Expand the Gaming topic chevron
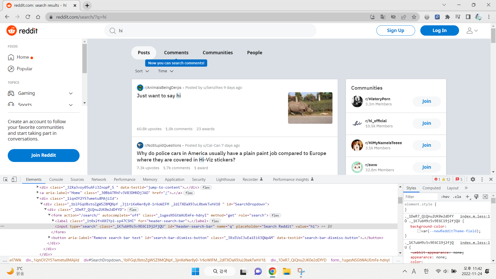The height and width of the screenshot is (279, 496). (x=71, y=93)
